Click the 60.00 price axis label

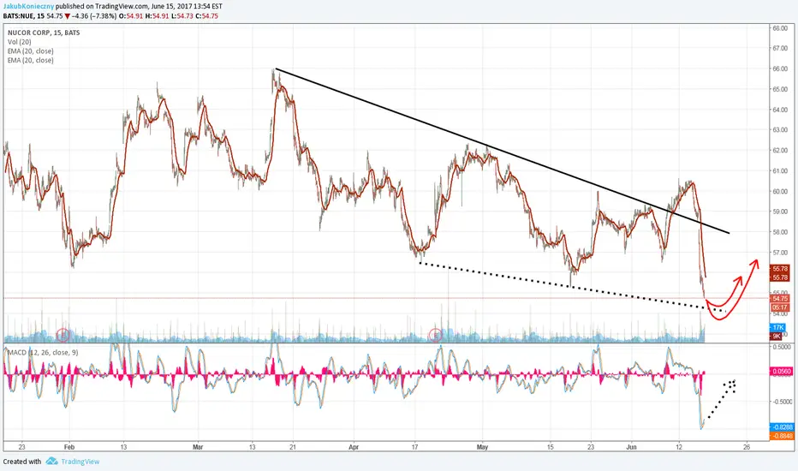pos(780,192)
